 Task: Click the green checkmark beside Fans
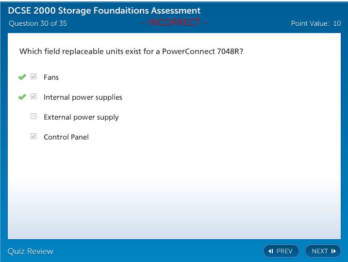22,77
